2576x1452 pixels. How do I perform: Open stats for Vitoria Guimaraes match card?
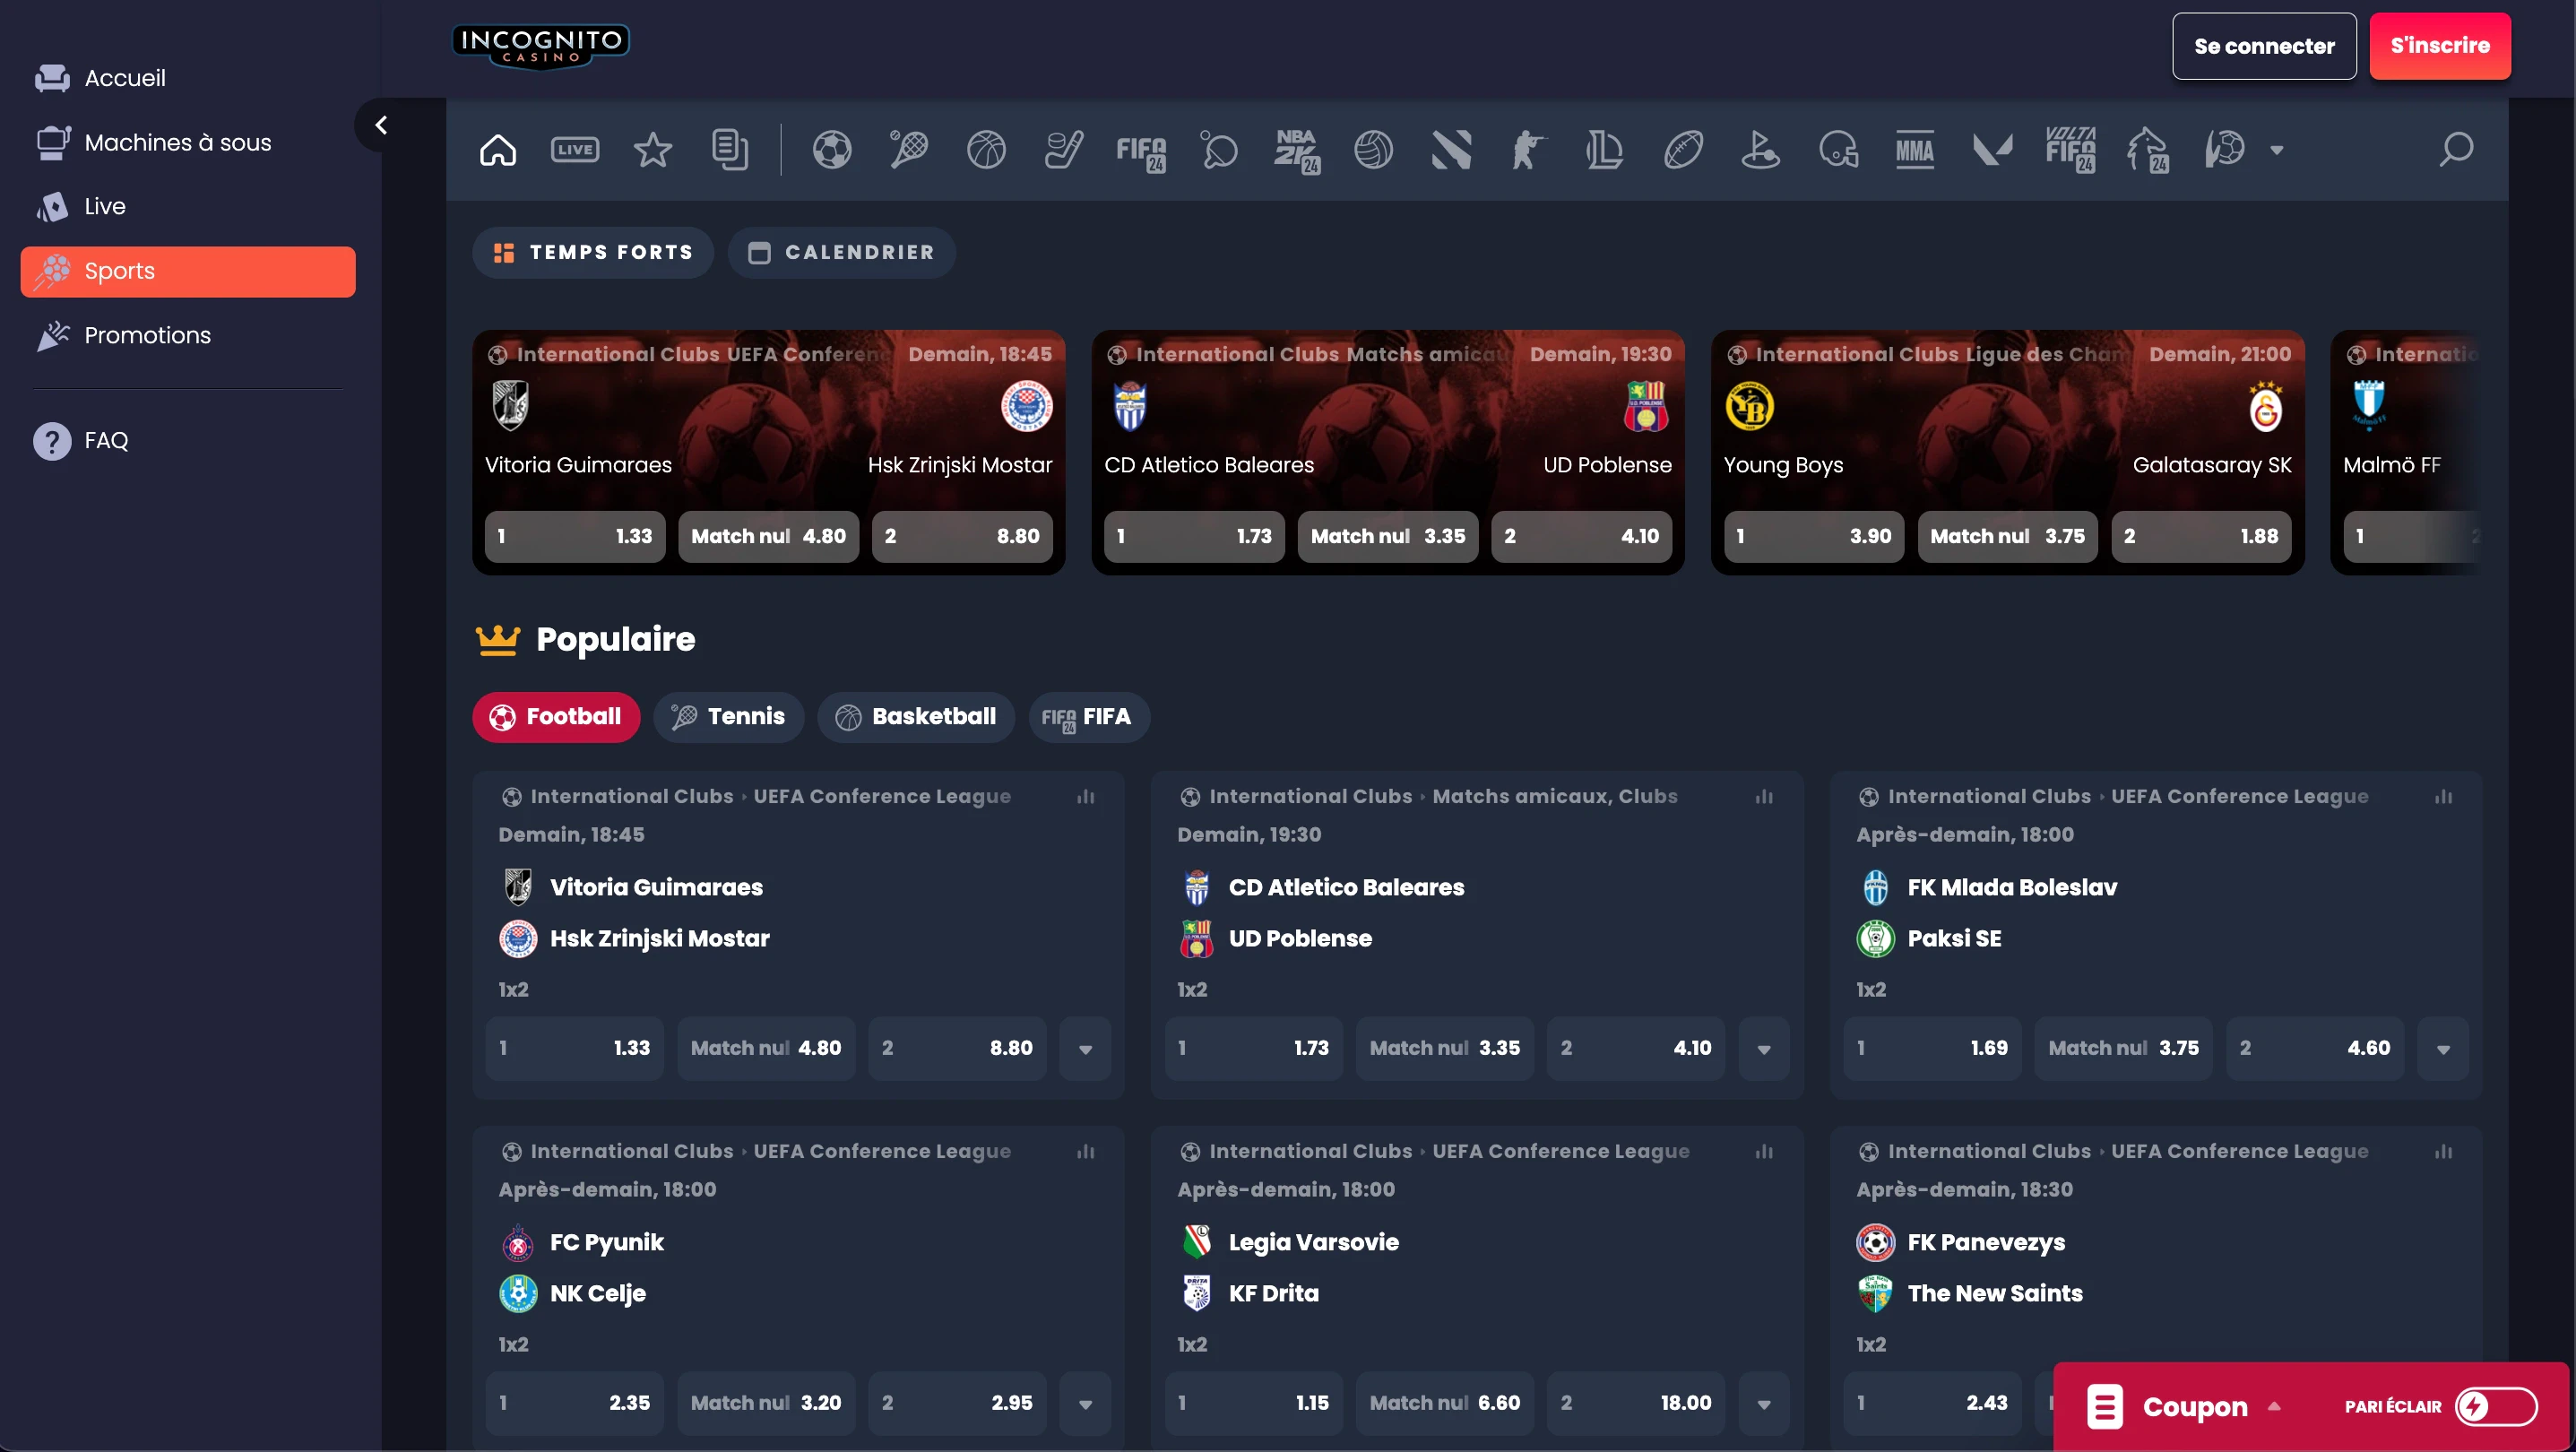click(1086, 797)
